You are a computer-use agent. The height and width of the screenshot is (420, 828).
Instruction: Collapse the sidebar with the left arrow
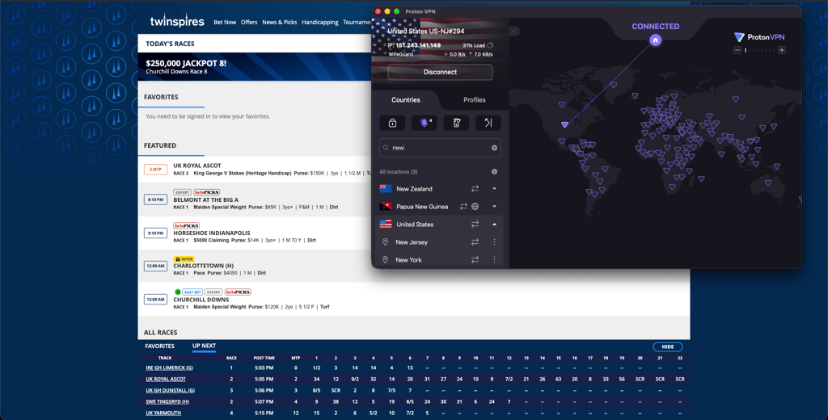(513, 31)
